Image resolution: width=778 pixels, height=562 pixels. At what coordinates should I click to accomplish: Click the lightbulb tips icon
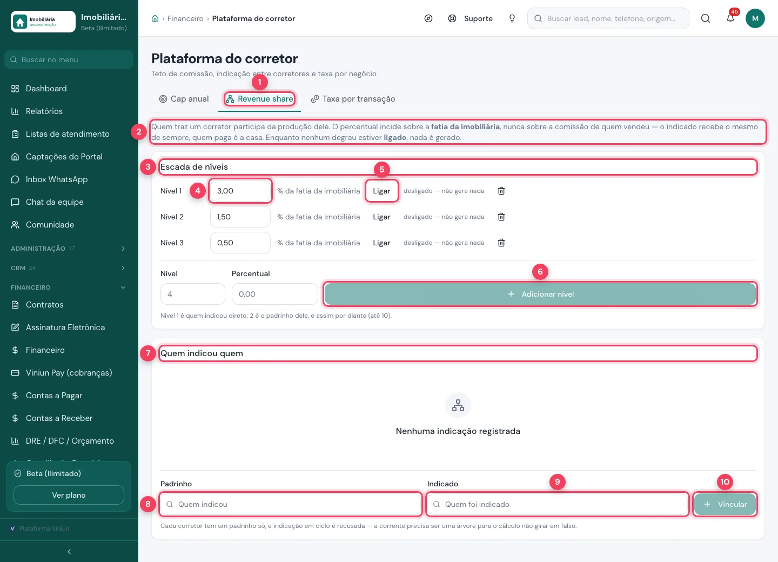(512, 18)
